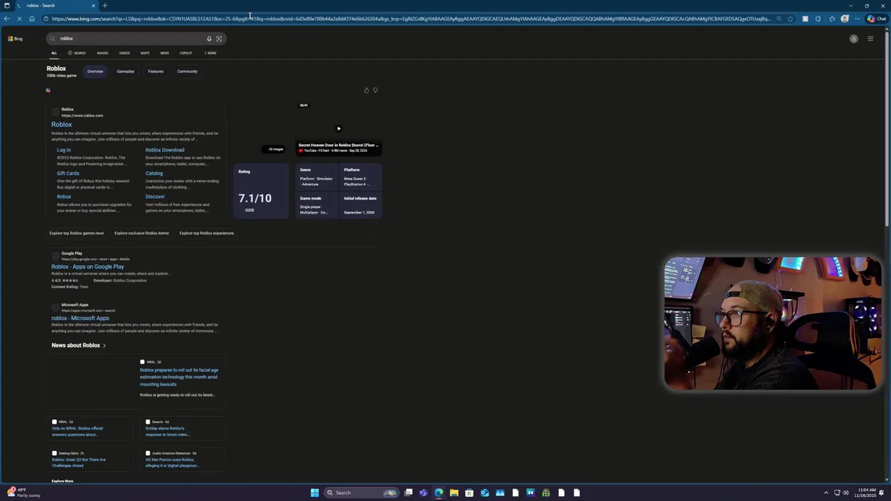The height and width of the screenshot is (501, 891).
Task: Open the favorites list icon
Action: coord(832,19)
